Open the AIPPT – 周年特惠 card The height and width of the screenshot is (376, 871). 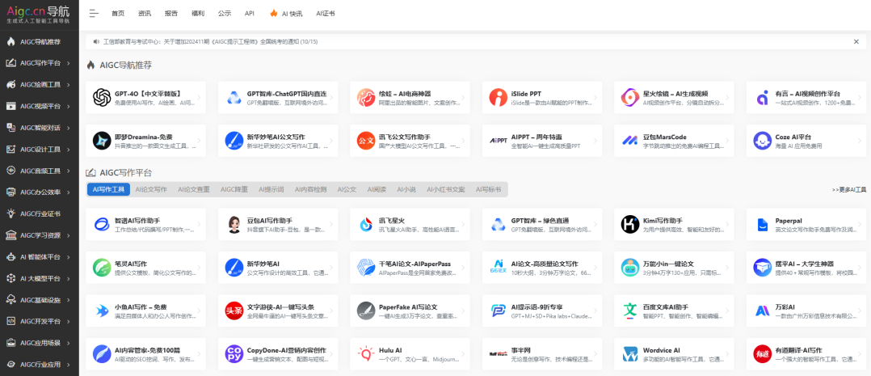(x=542, y=141)
